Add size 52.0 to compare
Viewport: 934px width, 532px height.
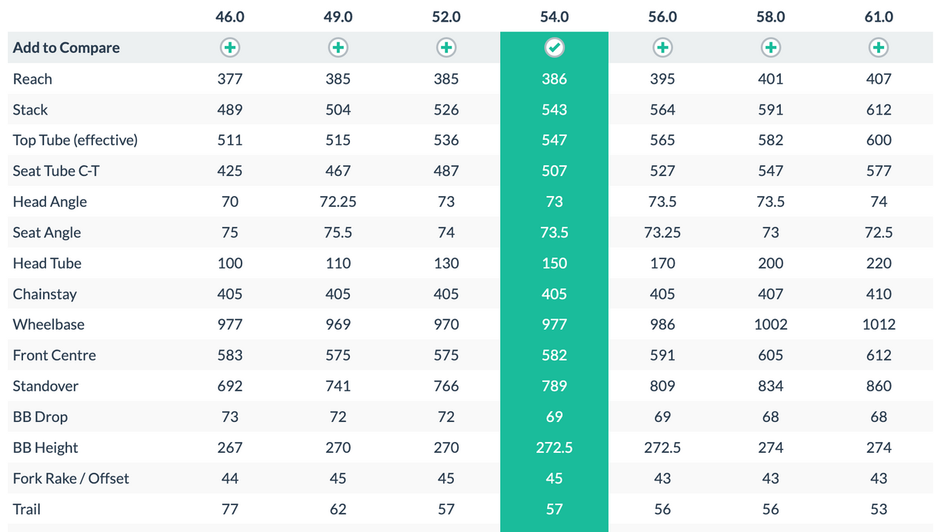[x=446, y=48]
